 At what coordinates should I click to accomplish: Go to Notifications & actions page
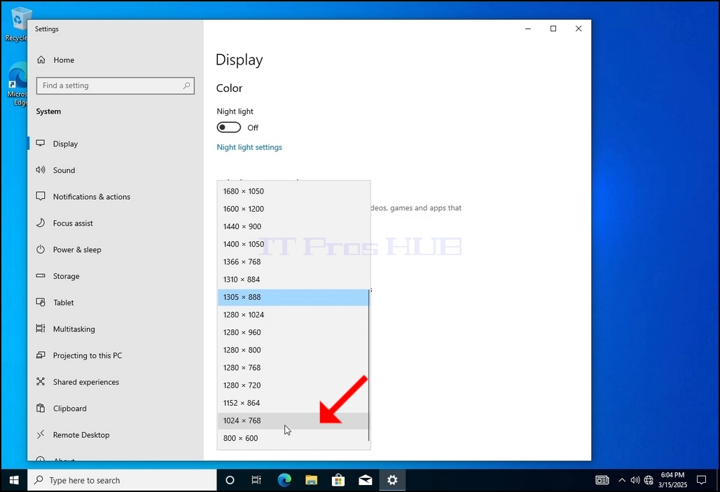coord(91,197)
